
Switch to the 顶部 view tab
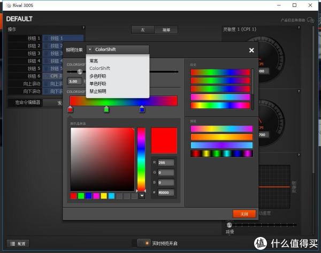tap(166, 30)
